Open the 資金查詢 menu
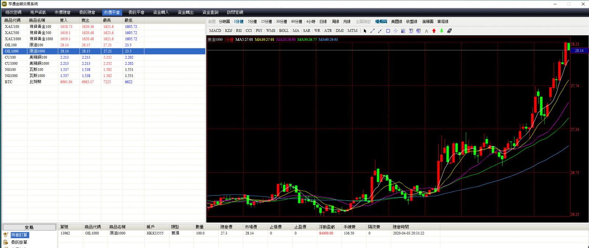 (x=210, y=12)
